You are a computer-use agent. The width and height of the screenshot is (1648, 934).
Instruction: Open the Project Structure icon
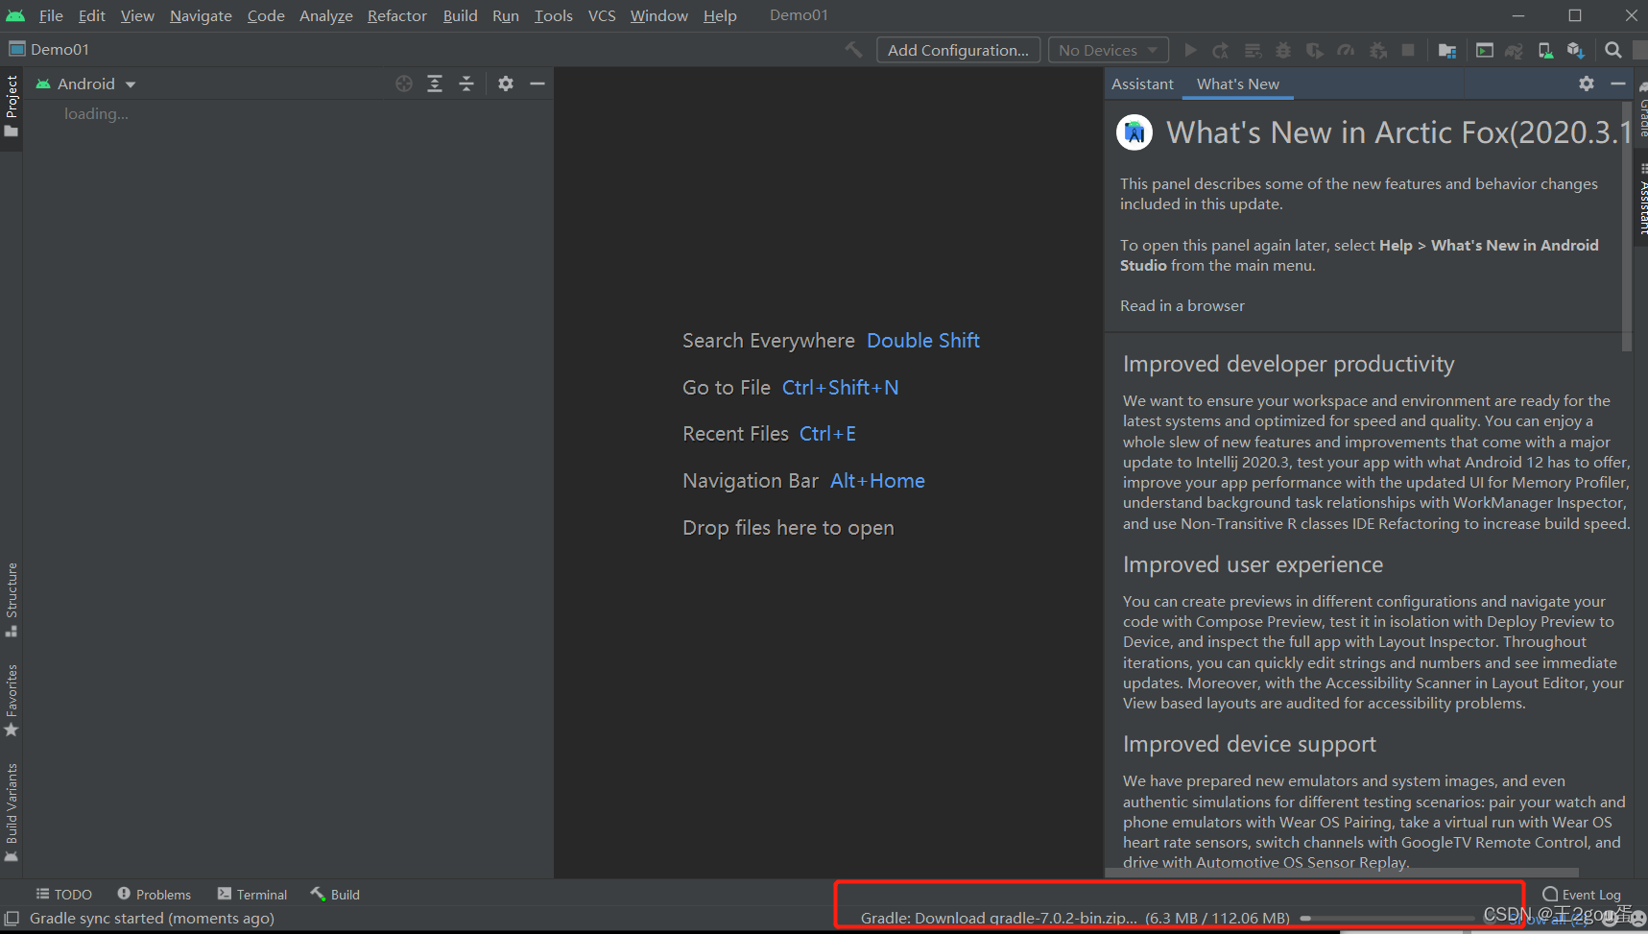1447,50
